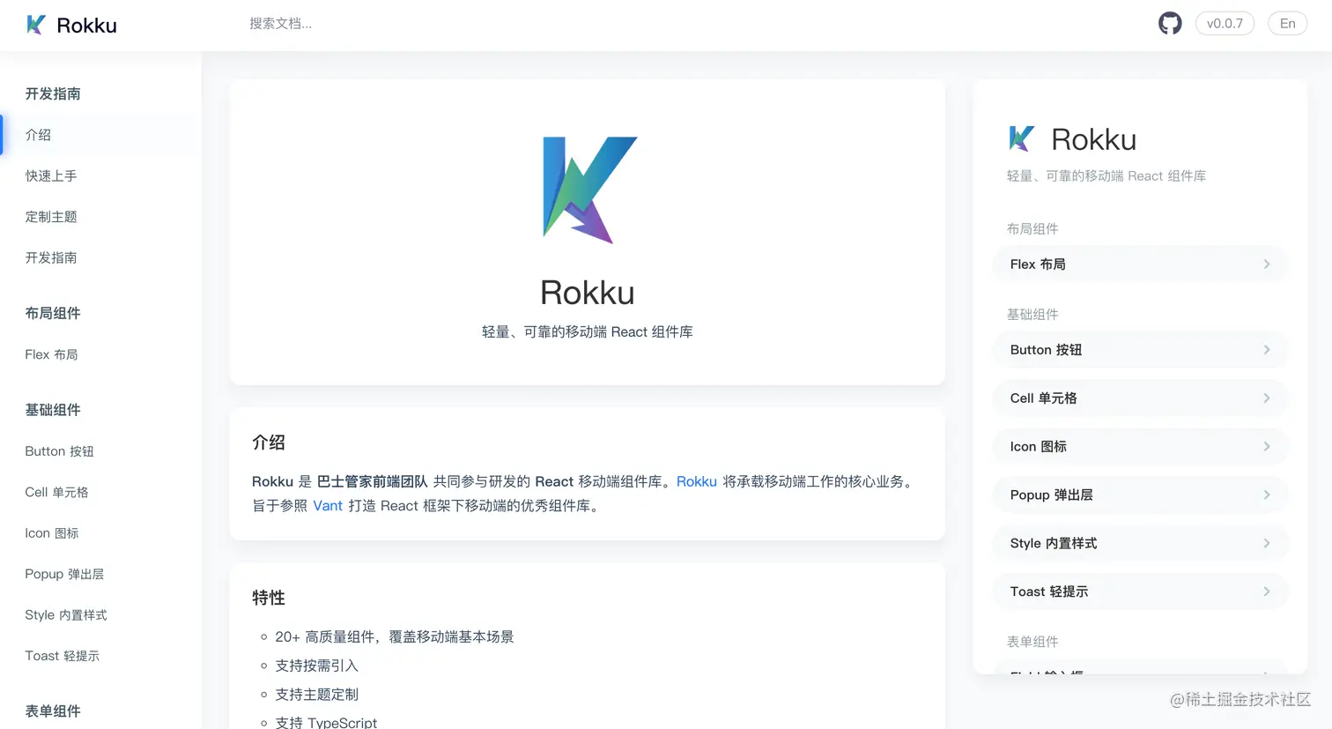Expand the Style 内置样式 chevron in the preview

click(1266, 544)
